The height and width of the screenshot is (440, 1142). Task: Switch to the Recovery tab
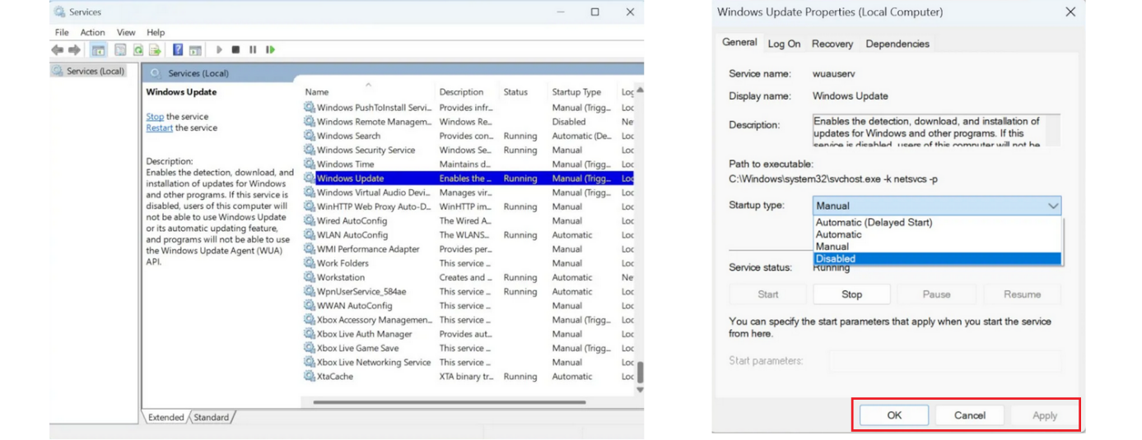click(x=832, y=44)
